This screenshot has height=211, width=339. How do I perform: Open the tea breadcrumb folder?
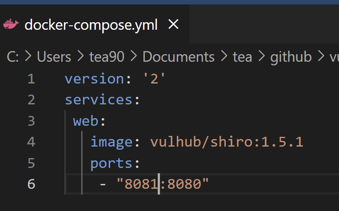(242, 57)
